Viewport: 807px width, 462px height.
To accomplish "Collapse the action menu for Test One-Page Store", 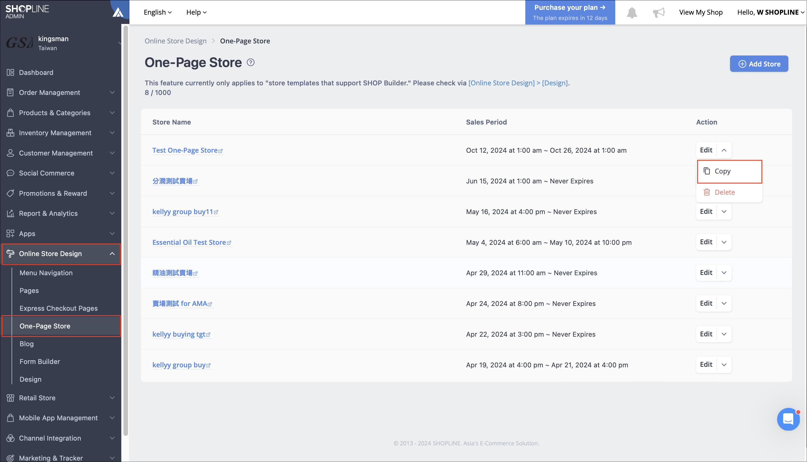I will 724,150.
